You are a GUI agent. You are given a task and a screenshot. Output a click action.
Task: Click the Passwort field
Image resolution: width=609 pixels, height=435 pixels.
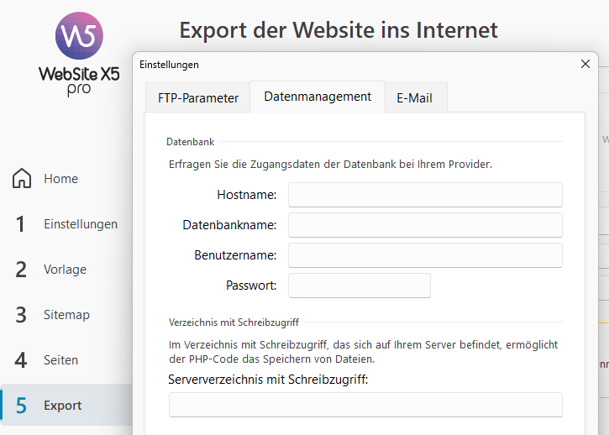(x=360, y=286)
